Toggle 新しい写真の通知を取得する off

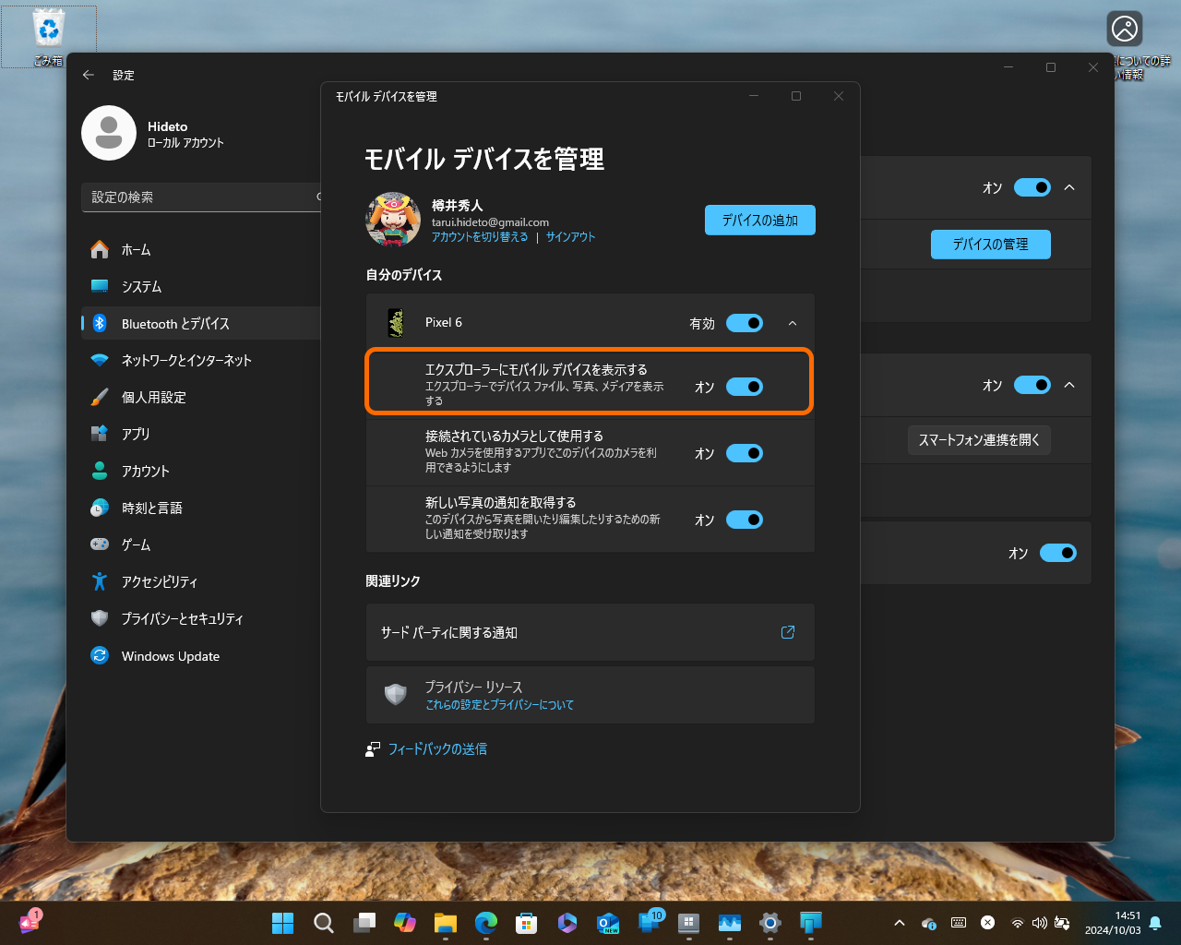coord(746,520)
